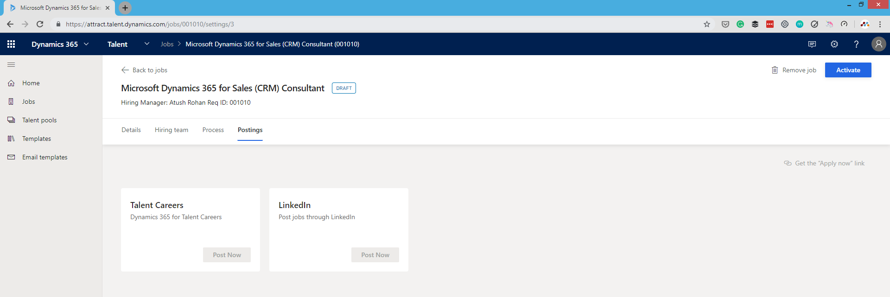Switch to the Hiring team tab

[172, 130]
